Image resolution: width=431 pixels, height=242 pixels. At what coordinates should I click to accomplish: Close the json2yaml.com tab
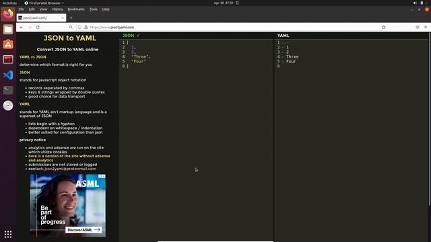(63, 18)
